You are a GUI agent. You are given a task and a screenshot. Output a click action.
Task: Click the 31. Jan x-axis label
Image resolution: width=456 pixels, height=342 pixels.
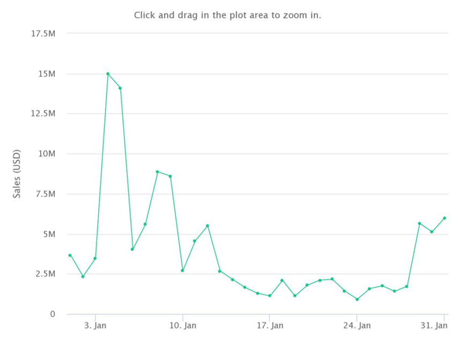[434, 325]
